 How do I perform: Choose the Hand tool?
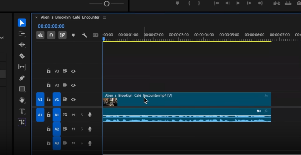pos(22,100)
